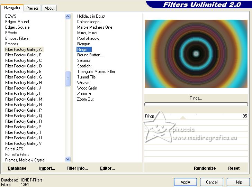
Task: Open the Presets tab
Action: pos(33,8)
